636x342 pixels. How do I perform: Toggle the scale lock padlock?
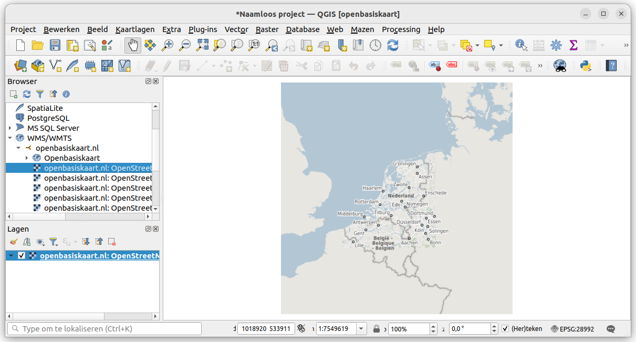[x=377, y=329]
